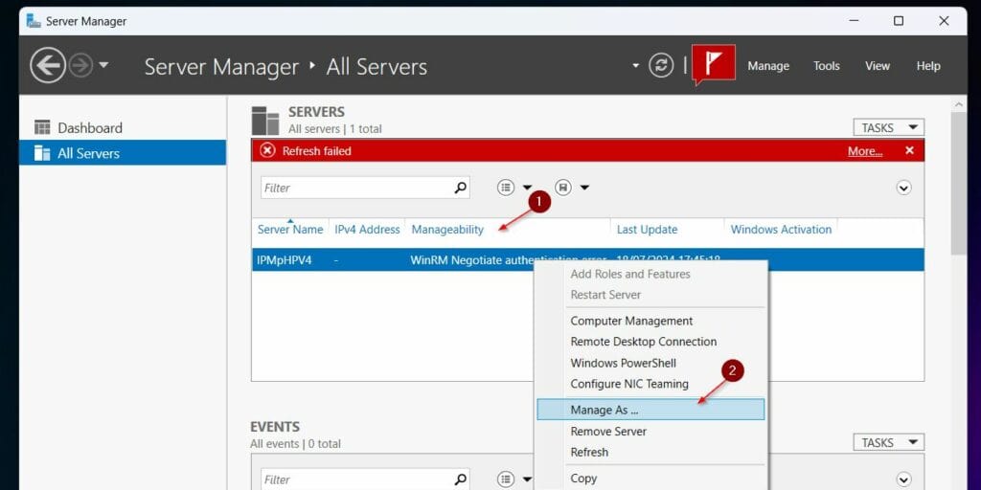Click the Servers filter search magnifier

click(460, 188)
